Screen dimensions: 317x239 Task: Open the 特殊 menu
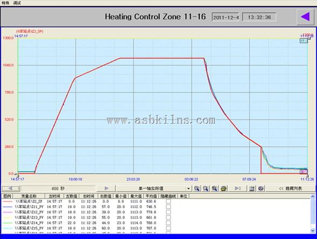coord(6,3)
